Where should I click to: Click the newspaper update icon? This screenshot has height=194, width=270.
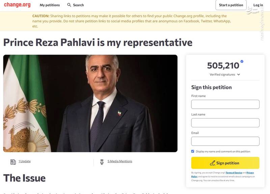pos(13,162)
